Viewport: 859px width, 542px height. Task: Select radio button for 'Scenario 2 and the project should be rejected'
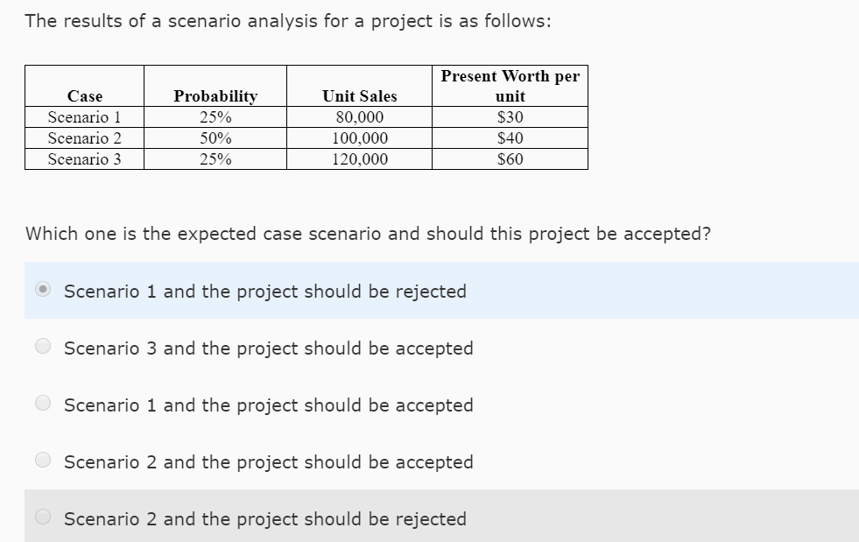[43, 517]
